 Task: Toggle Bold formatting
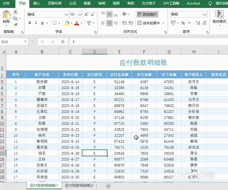pos(30,23)
